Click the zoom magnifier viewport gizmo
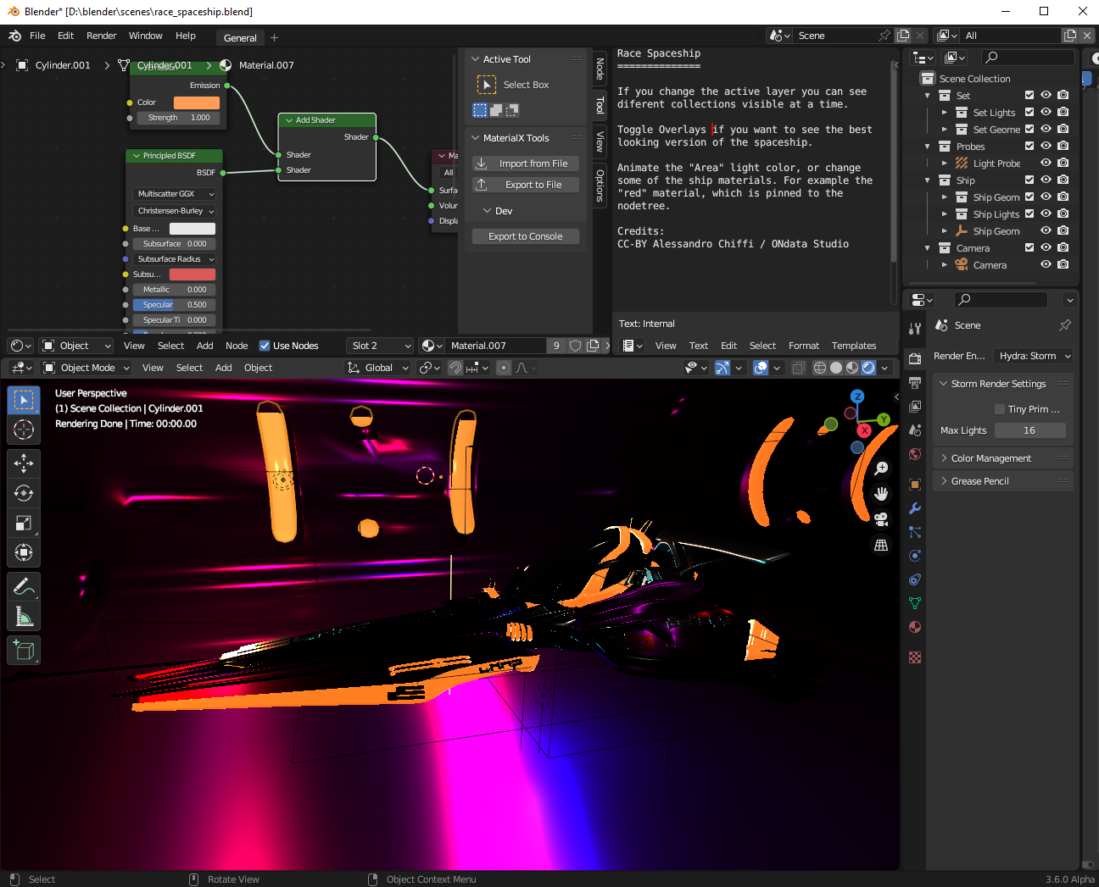This screenshot has width=1099, height=887. pos(881,468)
